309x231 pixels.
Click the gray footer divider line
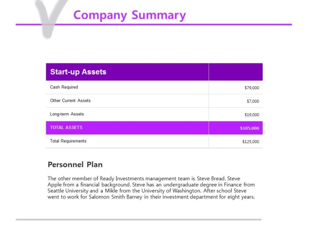click(x=139, y=220)
